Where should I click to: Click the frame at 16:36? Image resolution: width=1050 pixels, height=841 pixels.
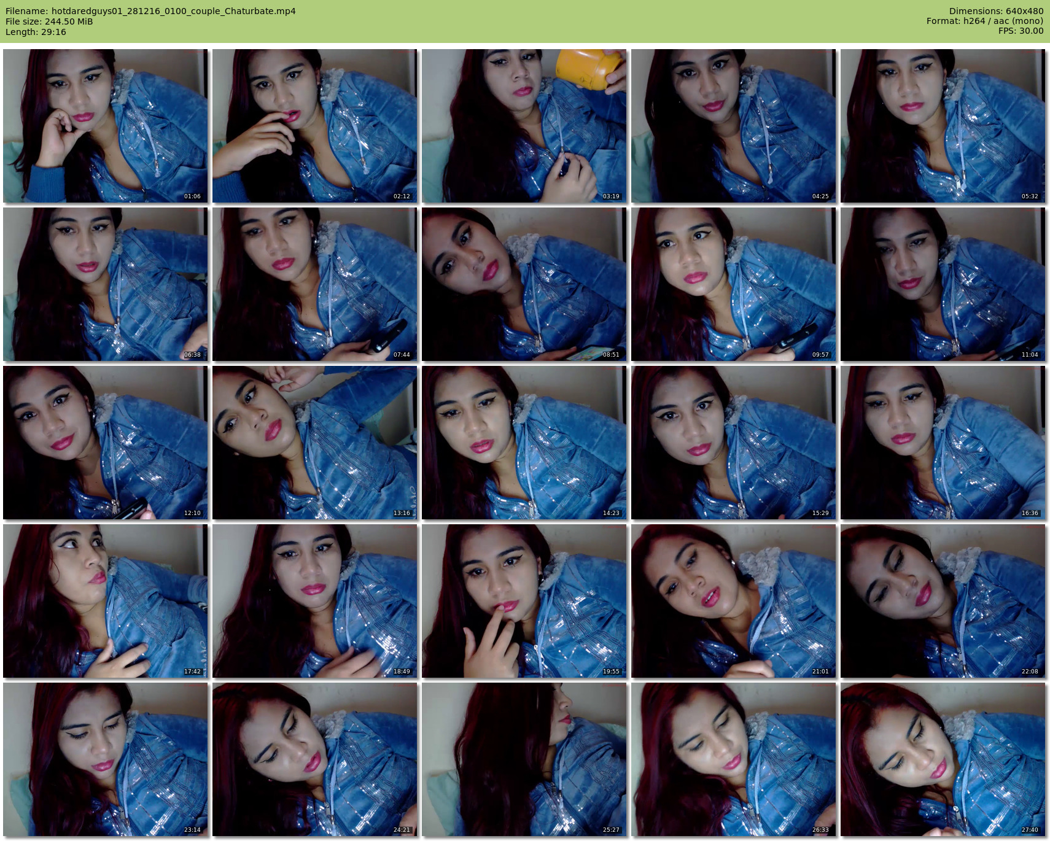(943, 443)
